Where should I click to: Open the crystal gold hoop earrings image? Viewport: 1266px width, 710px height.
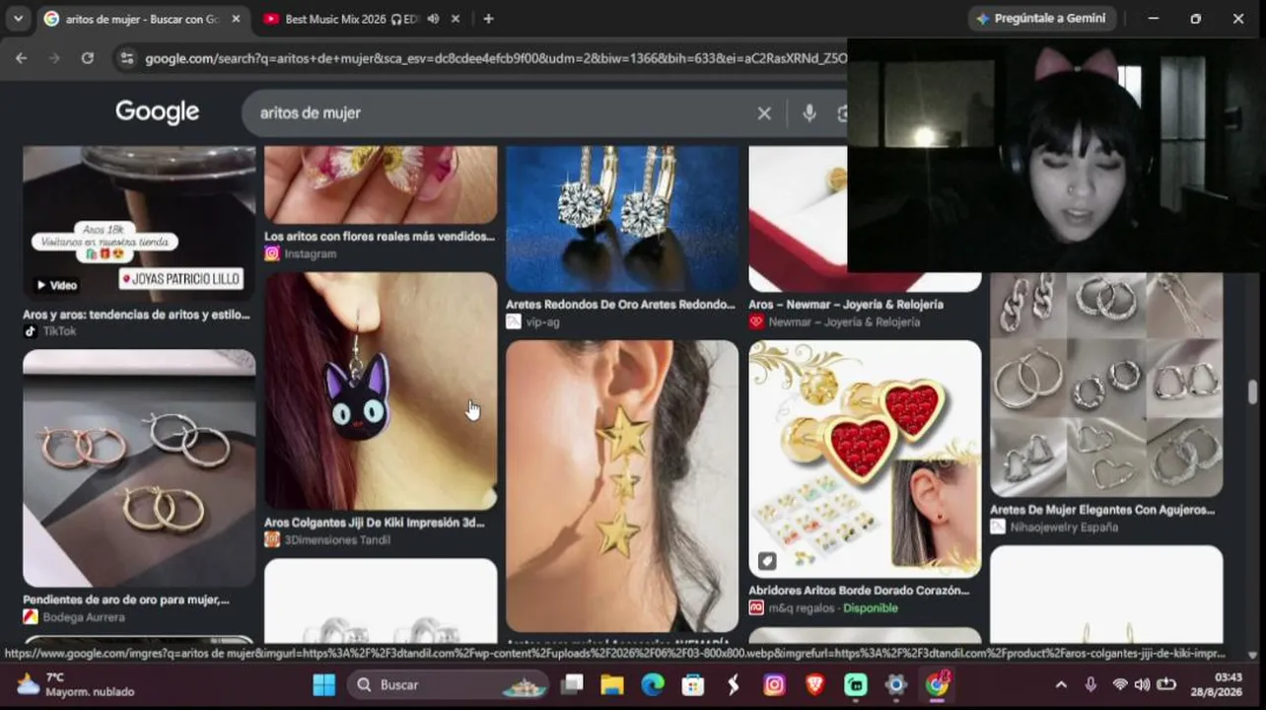click(x=622, y=219)
